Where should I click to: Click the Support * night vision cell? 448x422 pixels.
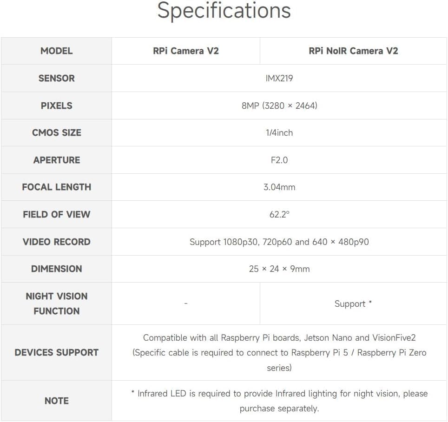pyautogui.click(x=353, y=303)
